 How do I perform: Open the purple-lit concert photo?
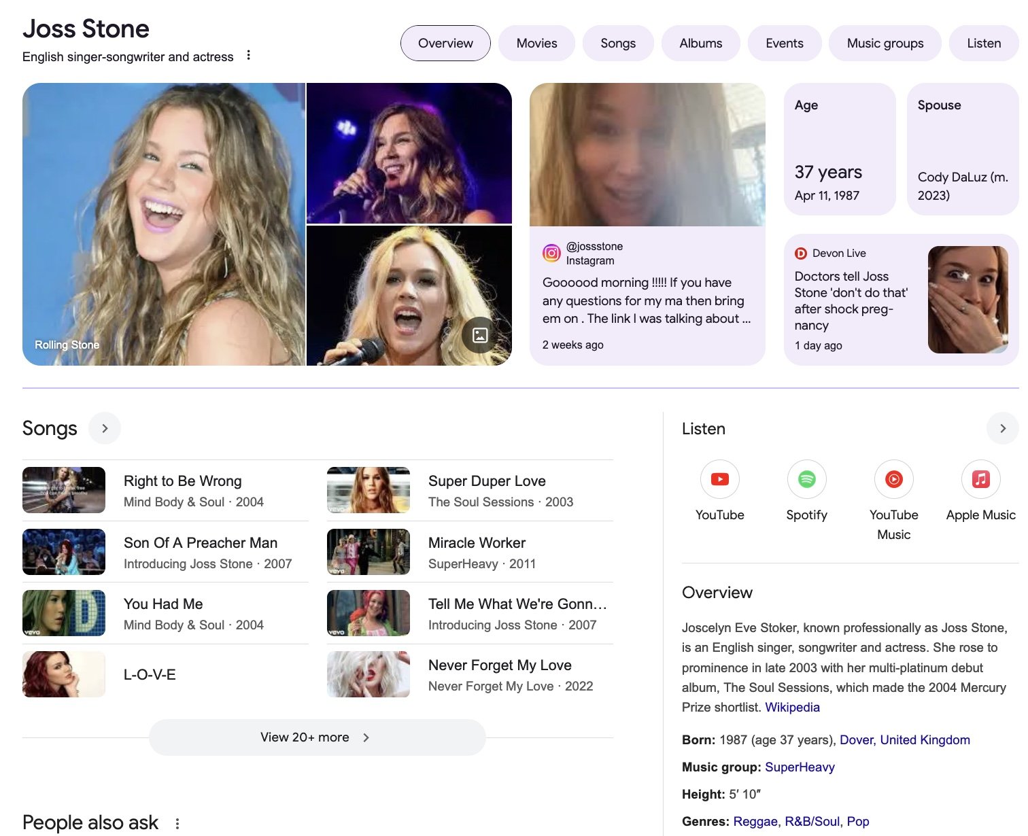pyautogui.click(x=409, y=153)
